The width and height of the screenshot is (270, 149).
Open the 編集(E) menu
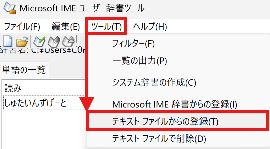(x=66, y=27)
